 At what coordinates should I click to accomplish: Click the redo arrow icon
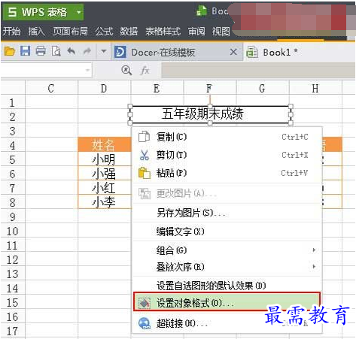(87, 51)
